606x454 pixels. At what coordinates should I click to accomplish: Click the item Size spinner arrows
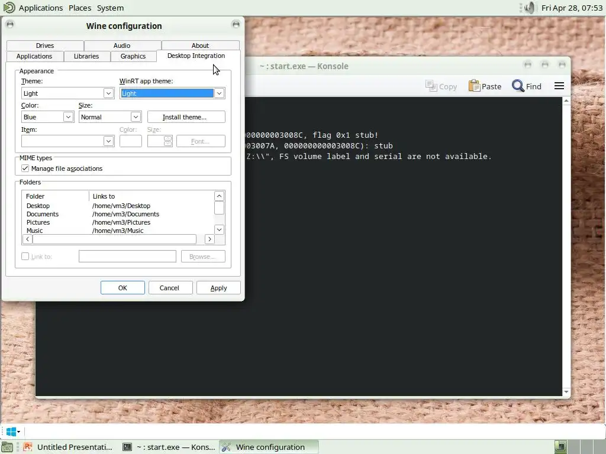click(x=167, y=141)
